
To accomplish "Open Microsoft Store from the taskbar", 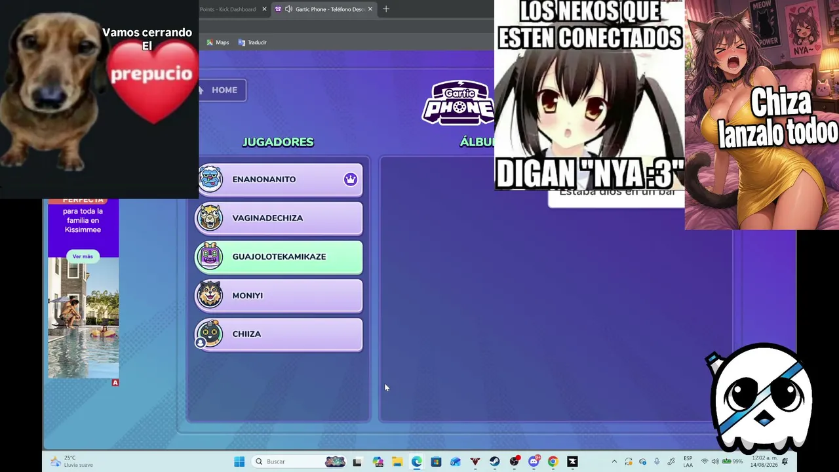I will click(436, 462).
